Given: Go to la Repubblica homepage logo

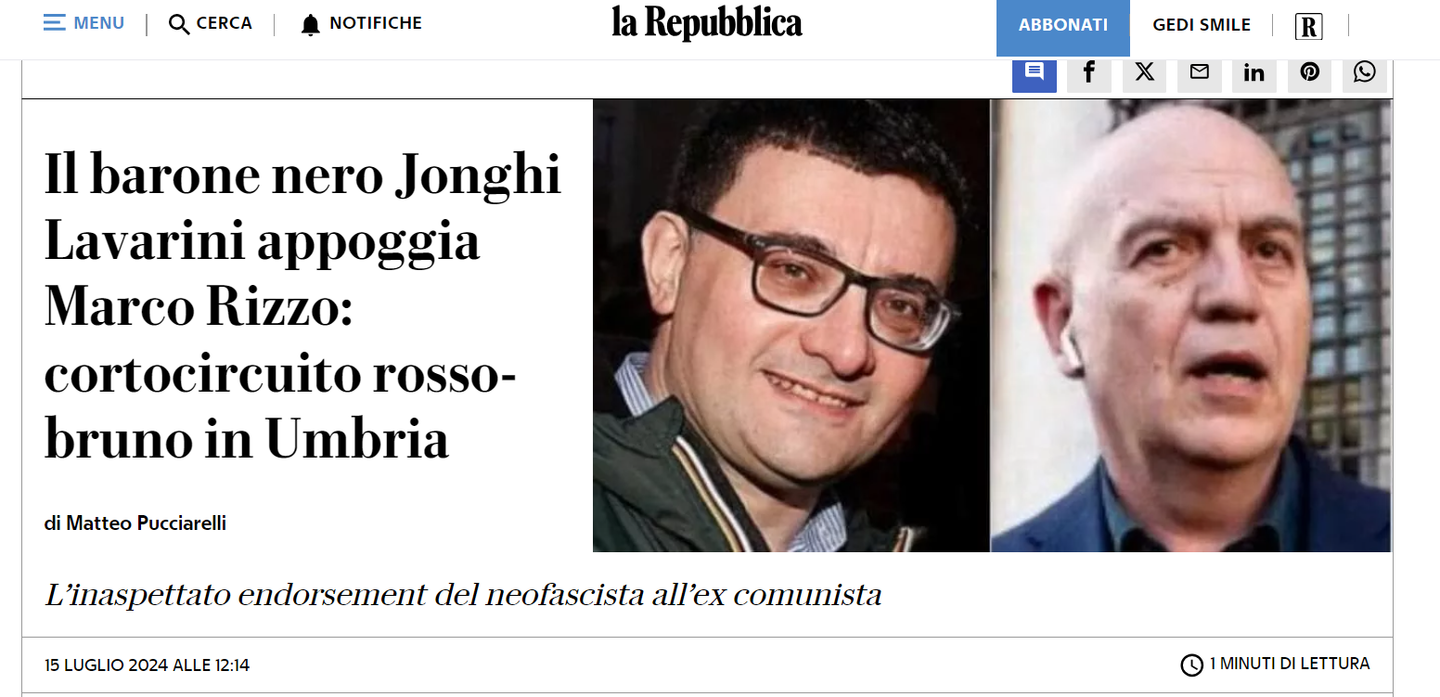Looking at the screenshot, I should point(707,24).
